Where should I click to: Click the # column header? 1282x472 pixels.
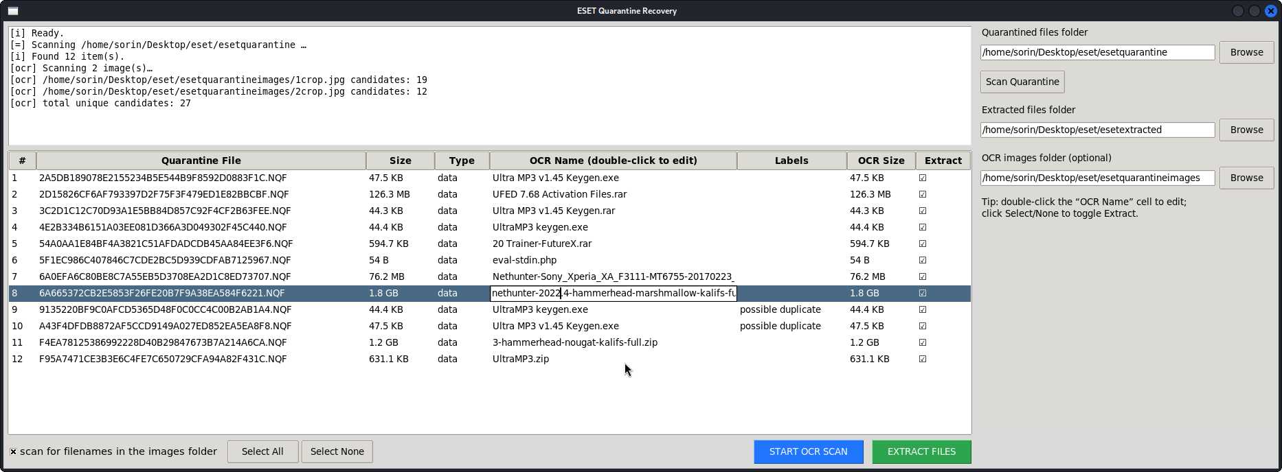pos(23,161)
